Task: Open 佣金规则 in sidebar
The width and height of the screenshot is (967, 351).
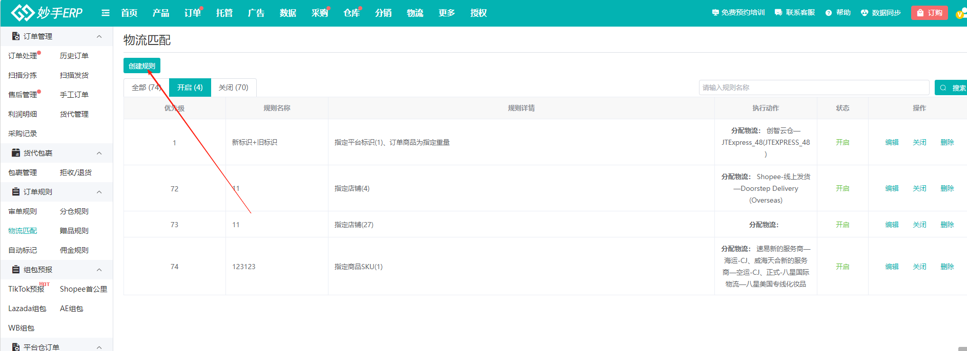Action: coord(74,250)
